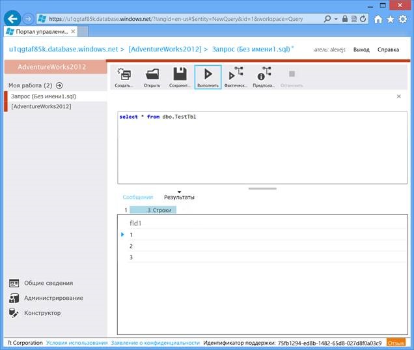The width and height of the screenshot is (414, 350).
Task: Run the query with Выполнить button
Action: point(208,77)
